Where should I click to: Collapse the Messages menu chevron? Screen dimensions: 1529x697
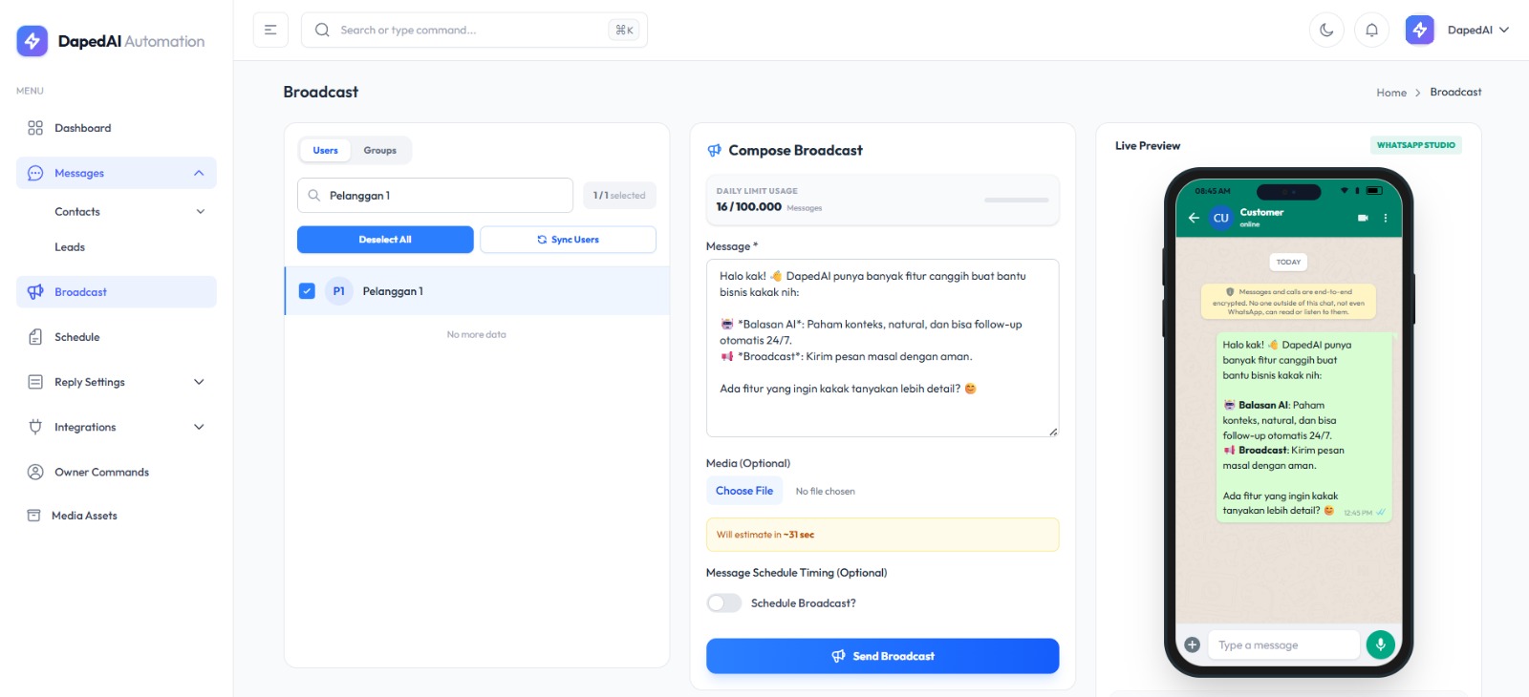tap(199, 173)
